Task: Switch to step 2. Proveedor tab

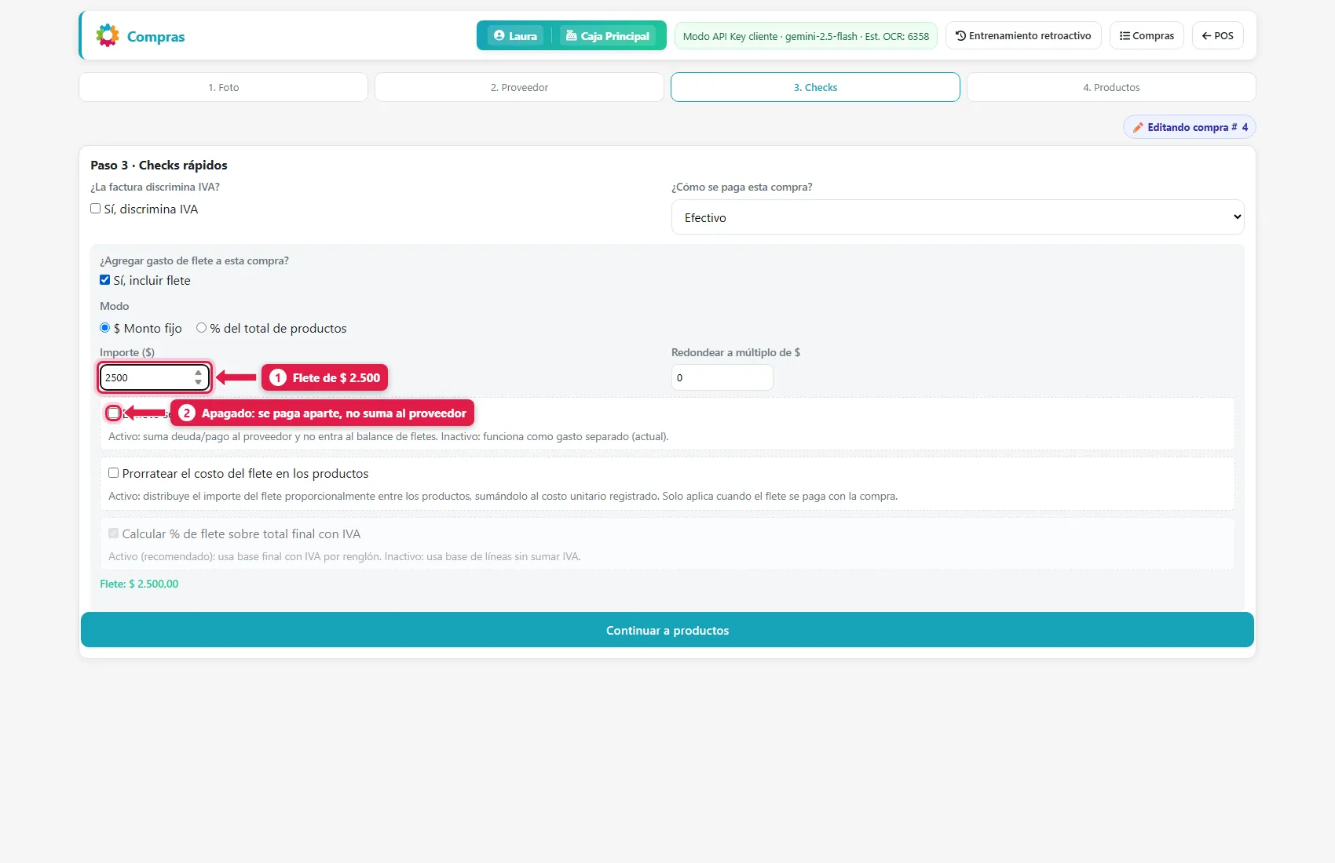Action: [519, 87]
